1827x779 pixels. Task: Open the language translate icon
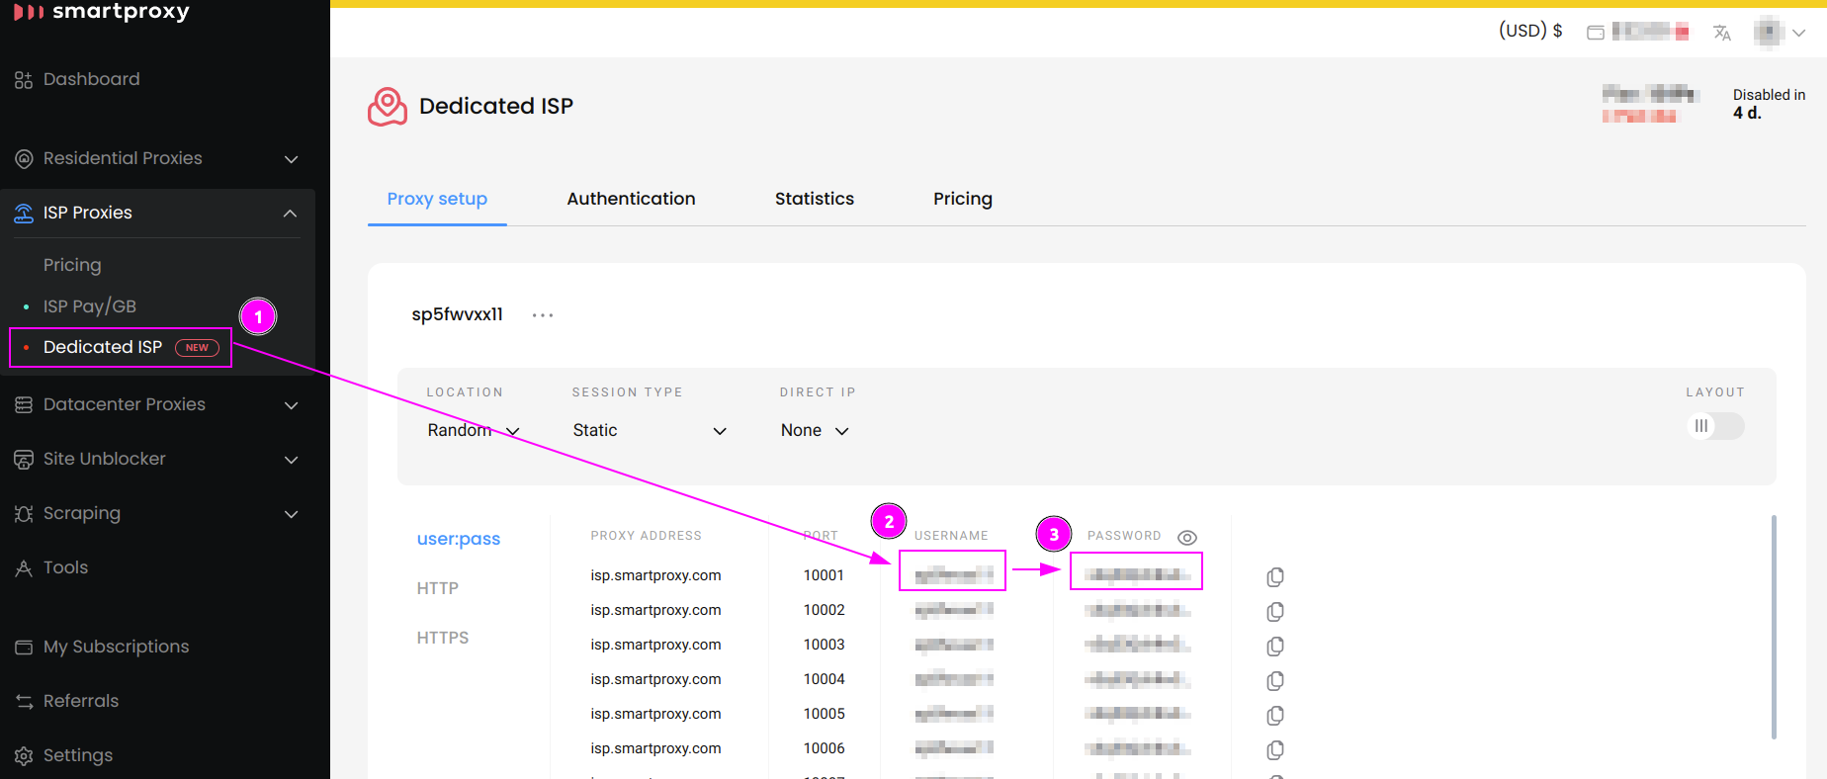[x=1722, y=33]
